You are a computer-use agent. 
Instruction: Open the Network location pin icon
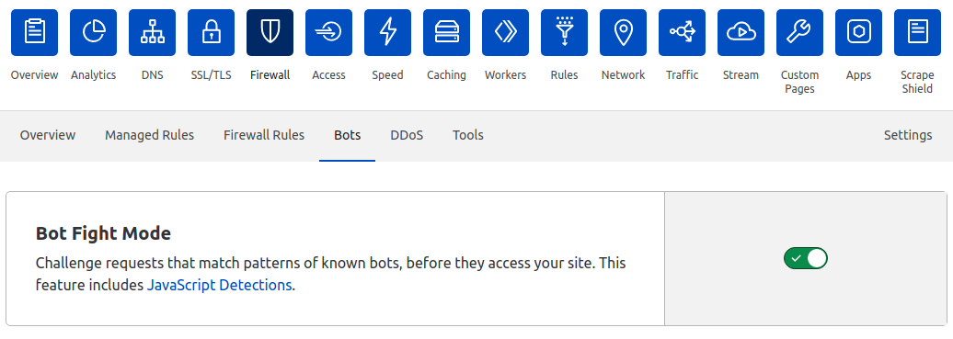pyautogui.click(x=623, y=32)
